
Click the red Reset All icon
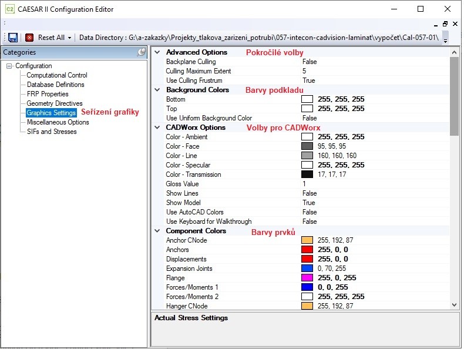click(x=29, y=38)
